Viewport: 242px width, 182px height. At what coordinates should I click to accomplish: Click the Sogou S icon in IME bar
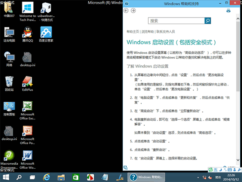[210, 170]
